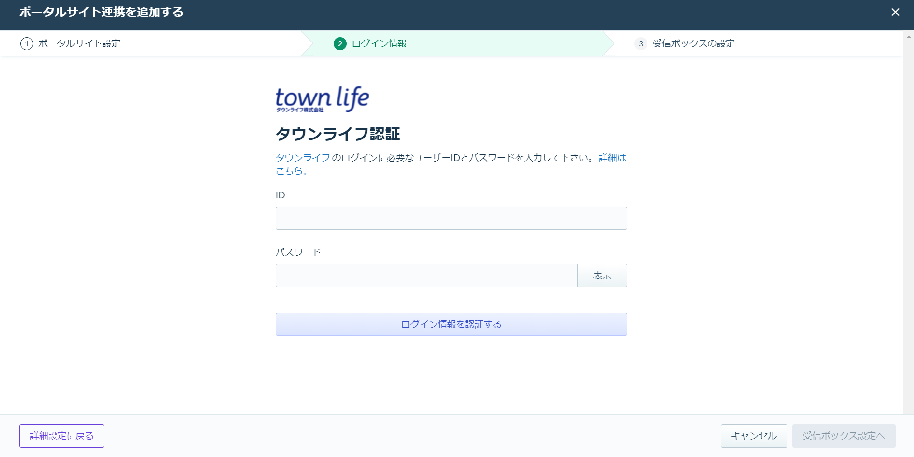Open the タウンライフ link
The image size is (914, 457).
[x=303, y=158]
